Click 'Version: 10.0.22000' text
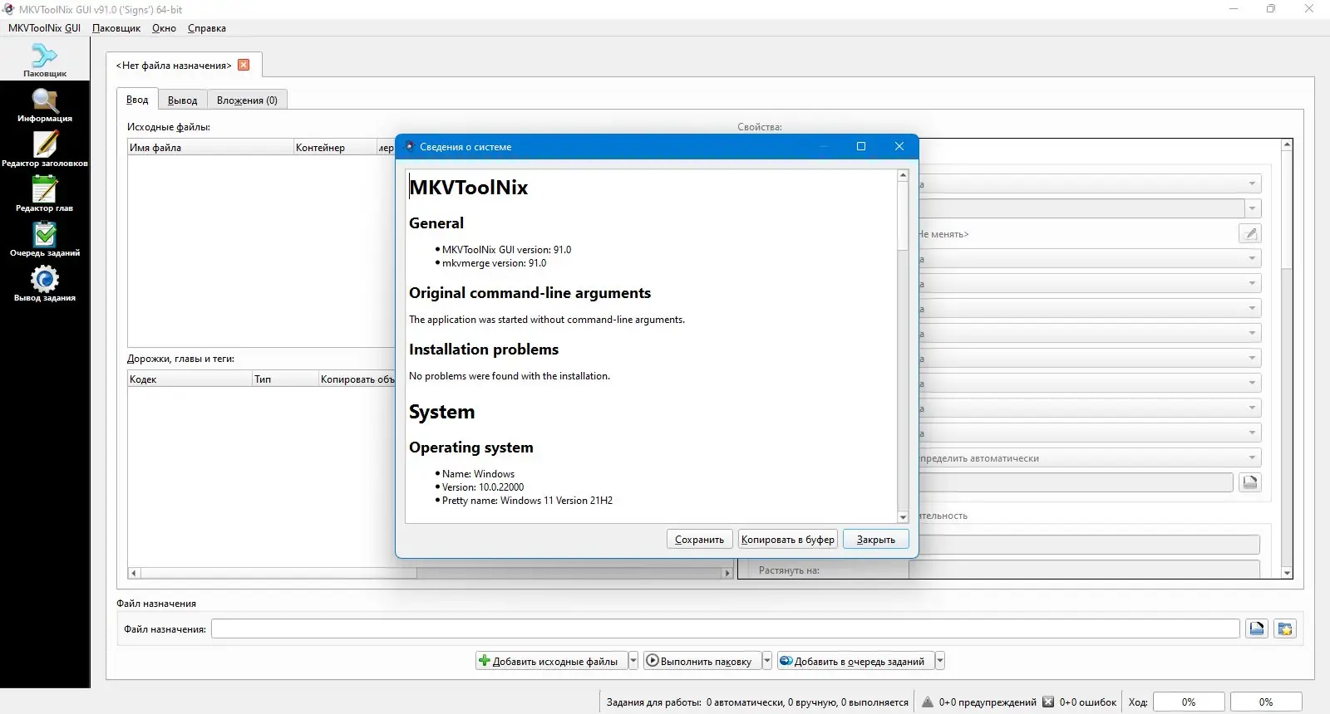1330x714 pixels. pos(483,487)
